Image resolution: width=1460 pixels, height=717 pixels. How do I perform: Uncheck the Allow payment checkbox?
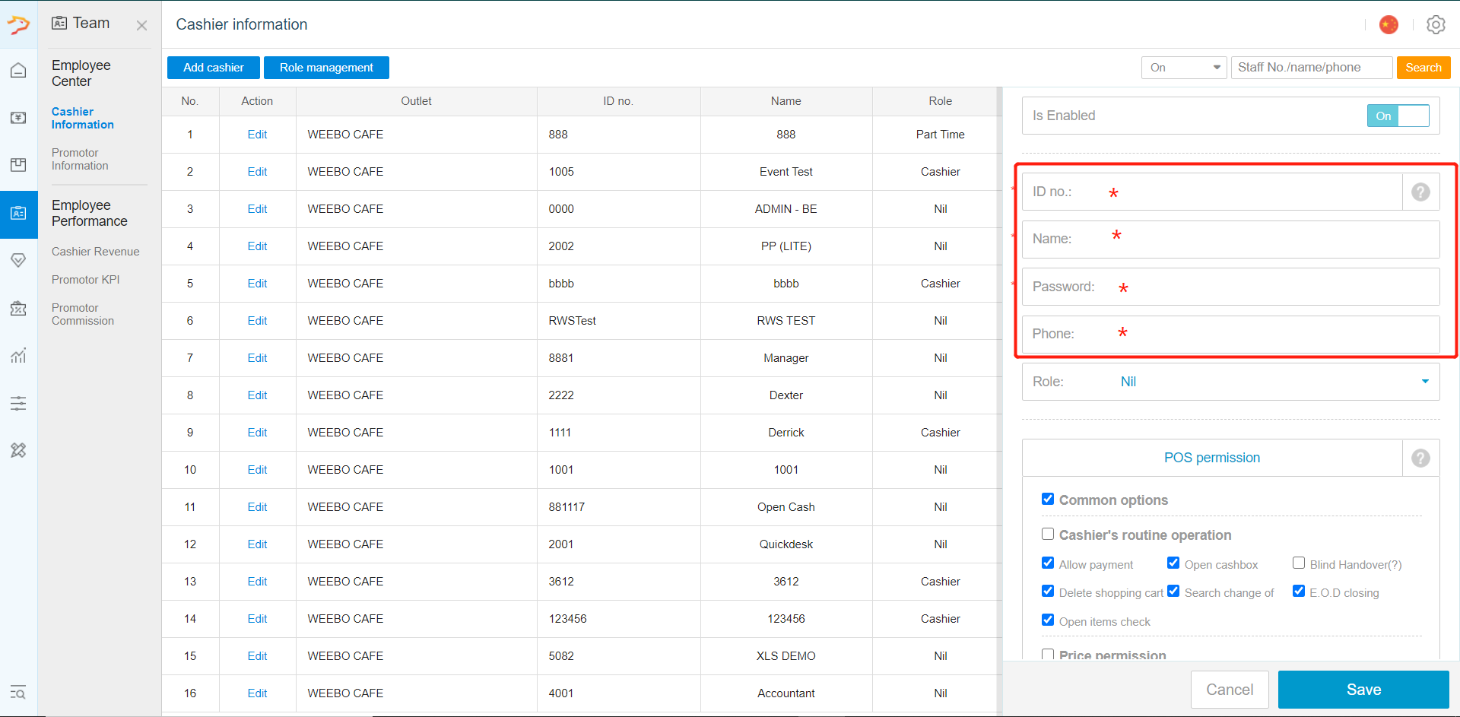(1048, 563)
